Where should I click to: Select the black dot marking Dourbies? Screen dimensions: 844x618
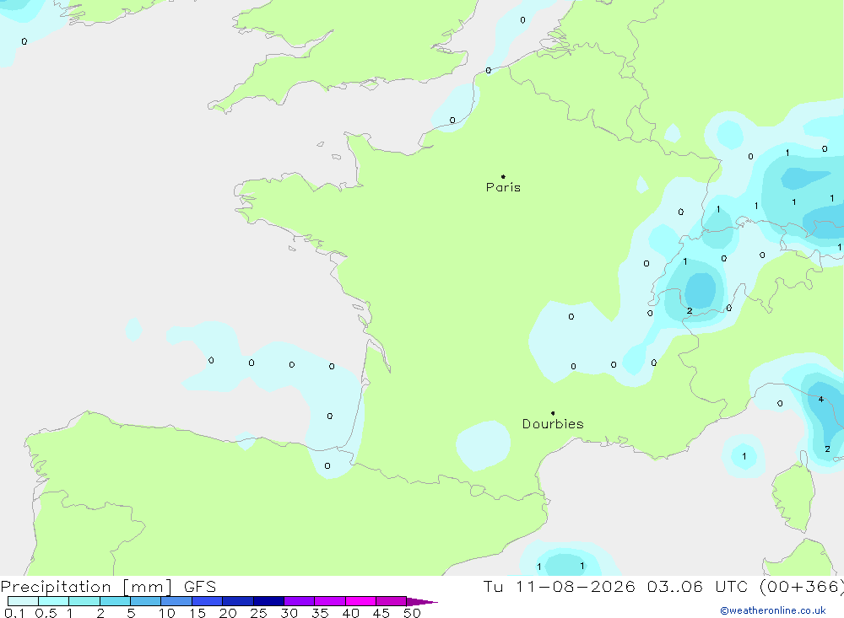click(553, 413)
